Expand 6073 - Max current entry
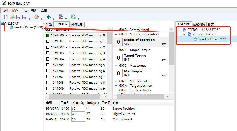237x131 pixels. [x=116, y=81]
